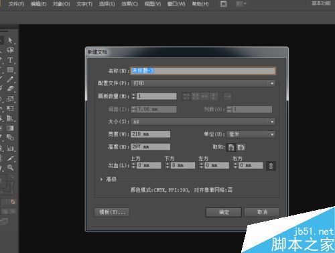Click the Arrange by Row artboard layout icon
Image resolution: width=335 pixels, height=253 pixels.
(205, 97)
